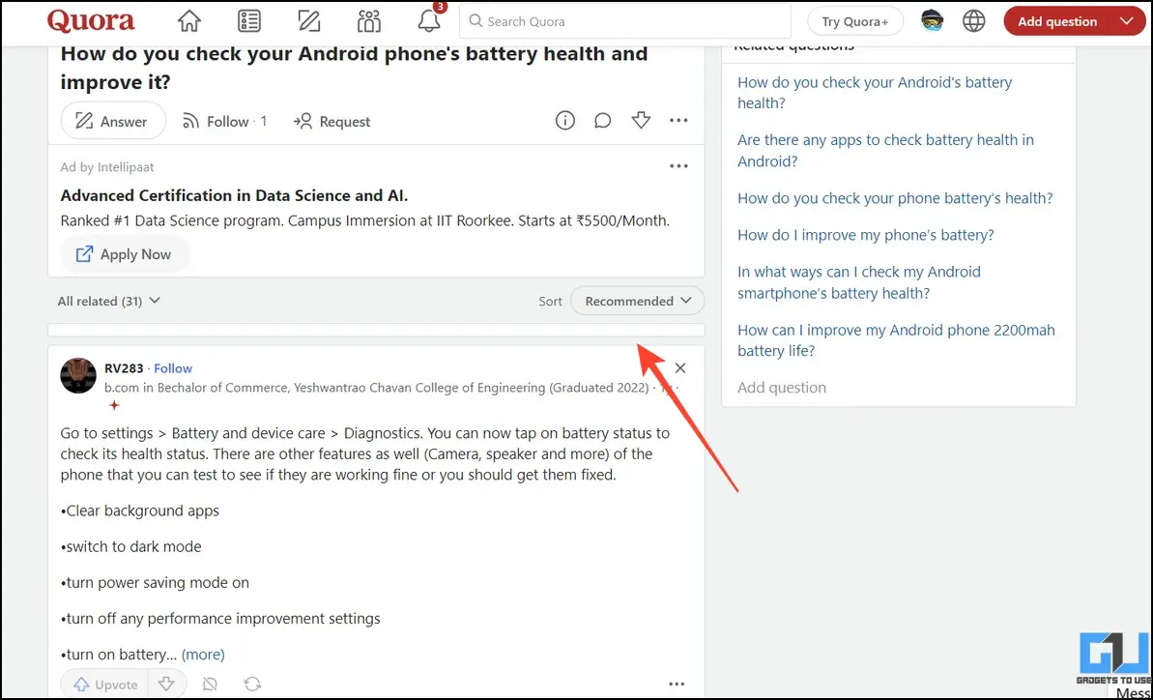Open RV283's profile avatar
The width and height of the screenshot is (1153, 700).
78,376
